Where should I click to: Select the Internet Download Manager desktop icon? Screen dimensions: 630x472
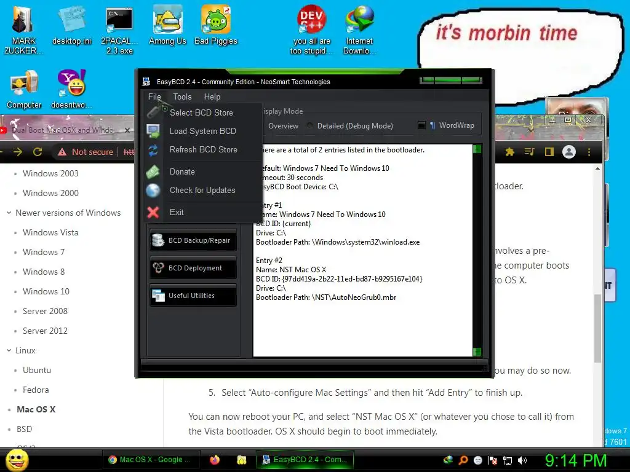coord(359,29)
